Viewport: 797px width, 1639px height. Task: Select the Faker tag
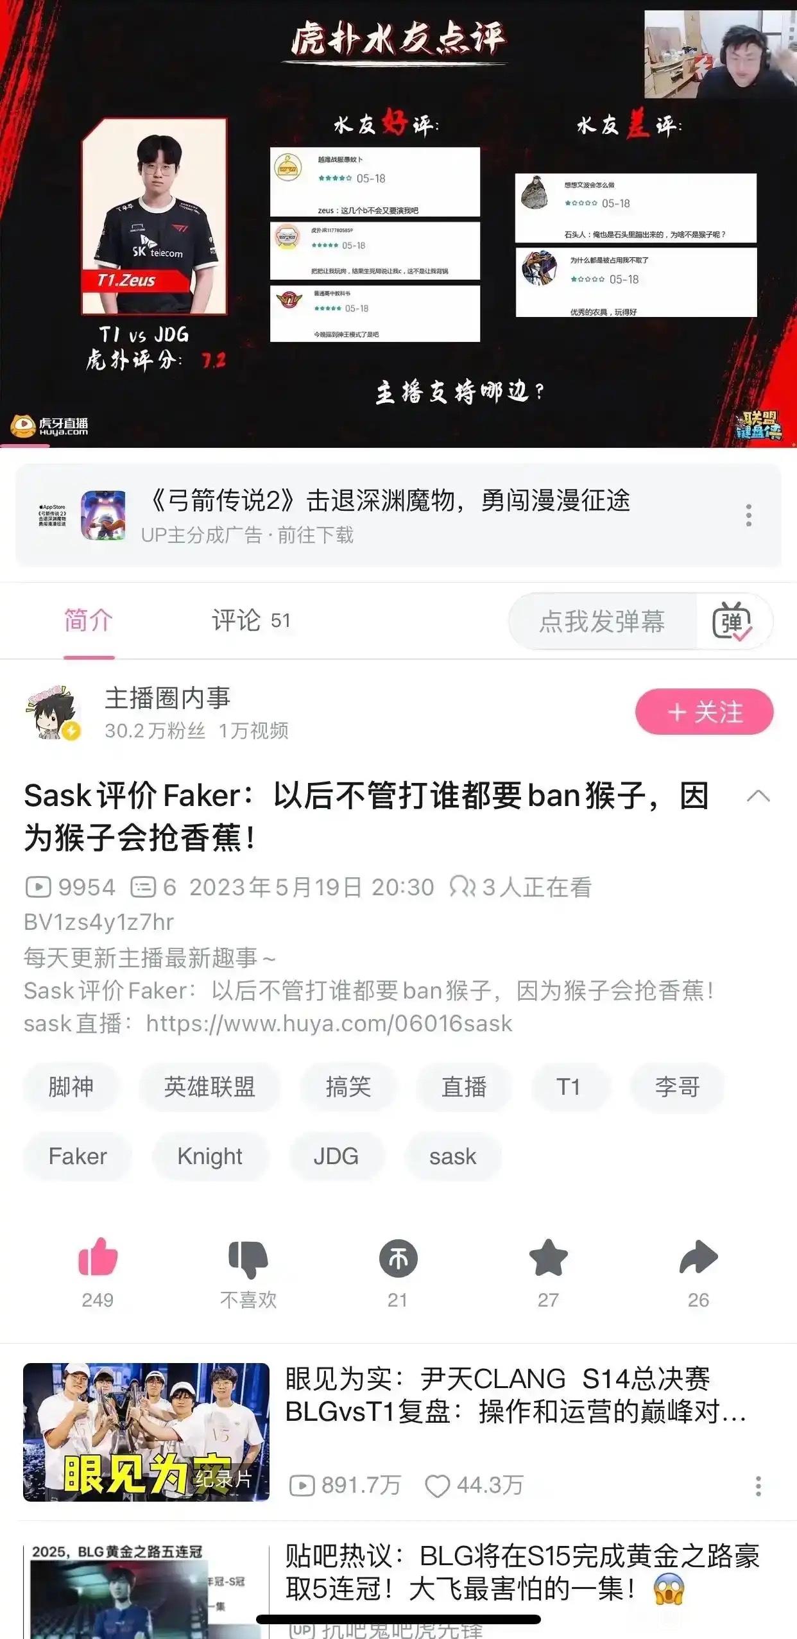[x=78, y=1156]
